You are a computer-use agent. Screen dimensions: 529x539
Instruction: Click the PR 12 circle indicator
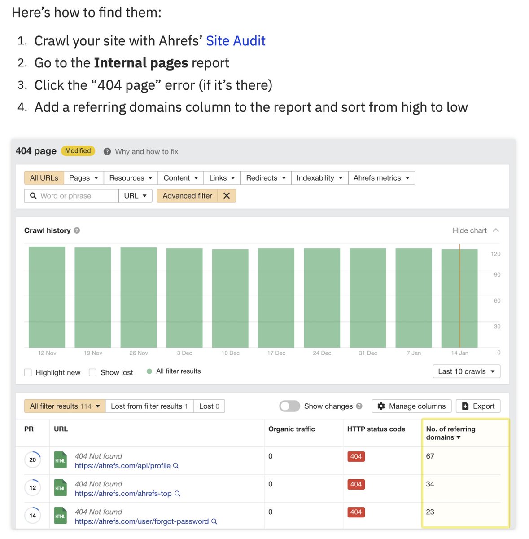[x=33, y=487]
